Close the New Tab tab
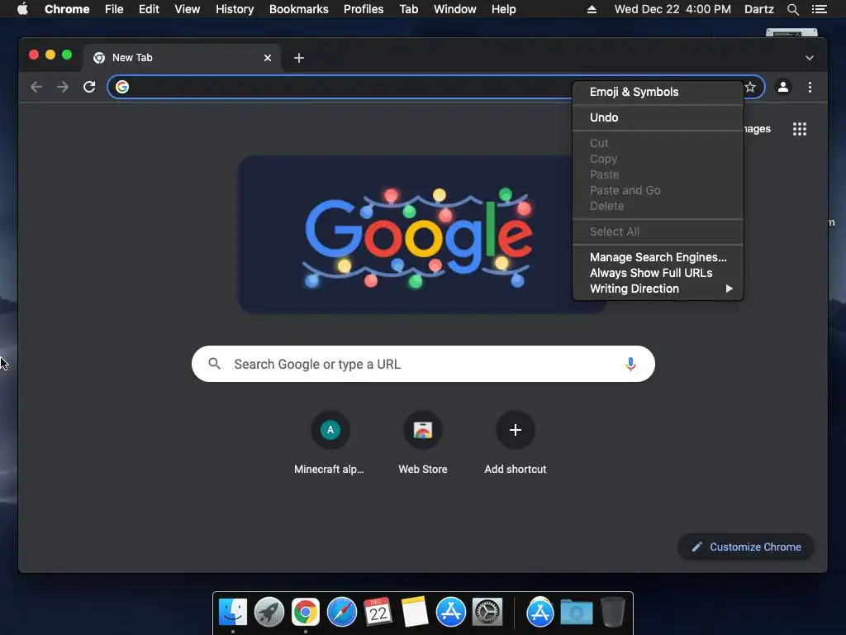Screen dimensions: 846x635 click(268, 58)
